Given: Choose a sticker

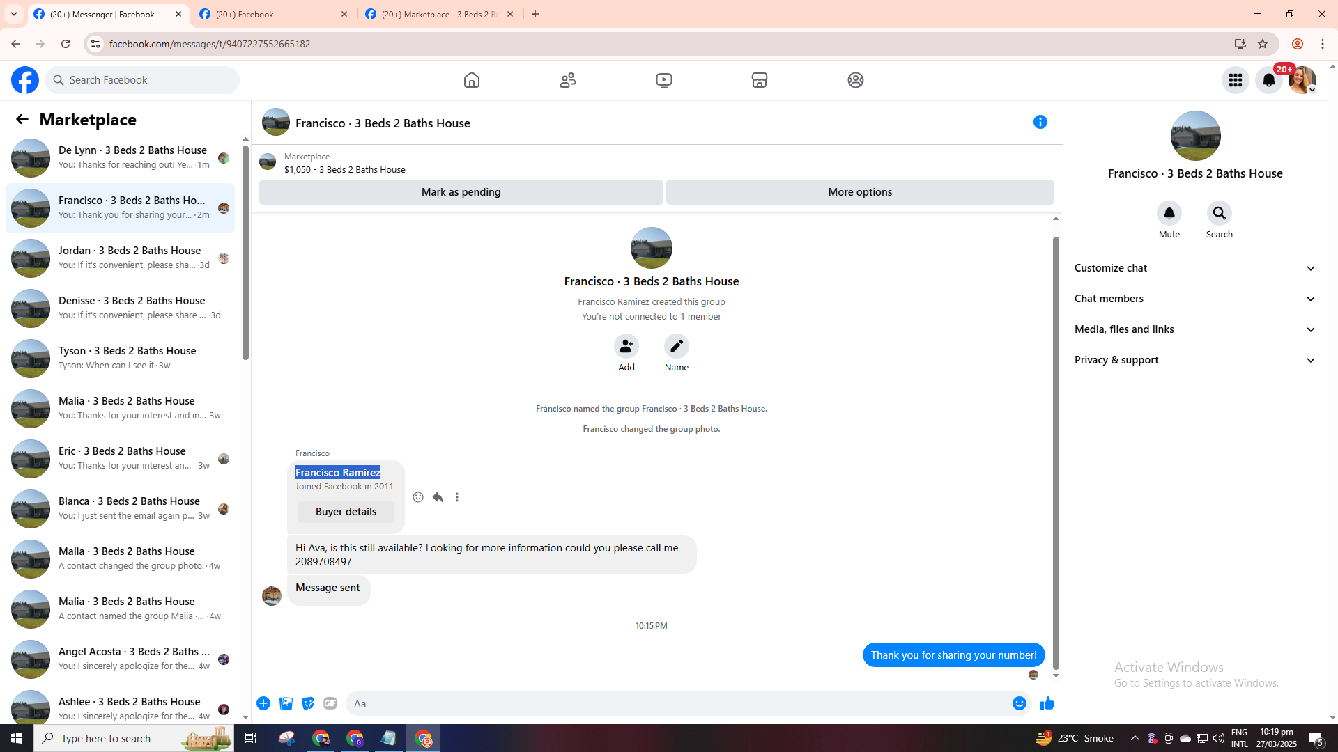Looking at the screenshot, I should pyautogui.click(x=308, y=703).
